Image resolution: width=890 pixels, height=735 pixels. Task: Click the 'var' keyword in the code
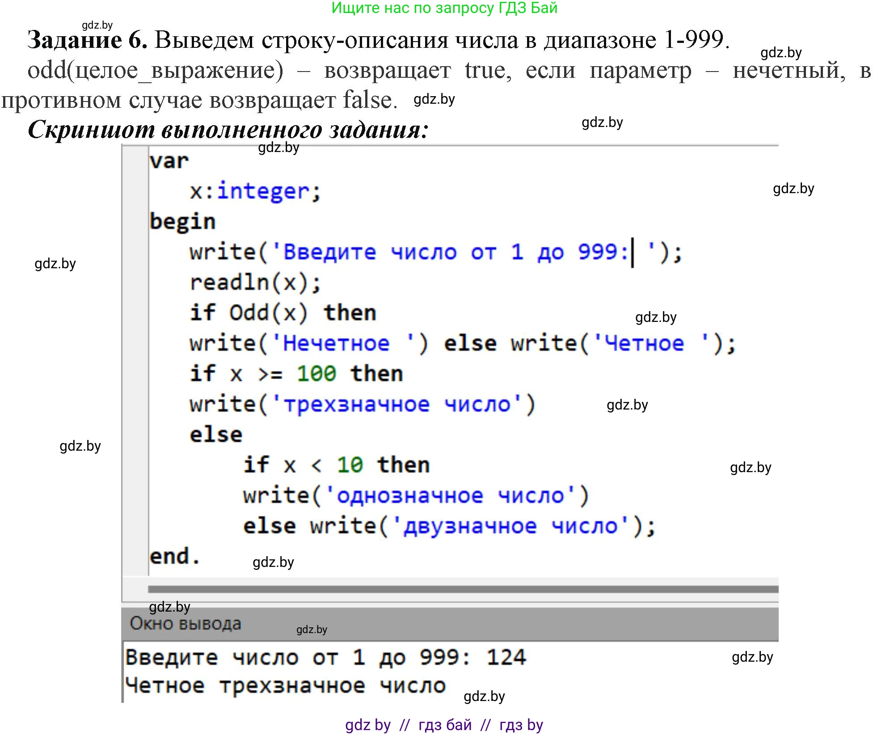[169, 161]
